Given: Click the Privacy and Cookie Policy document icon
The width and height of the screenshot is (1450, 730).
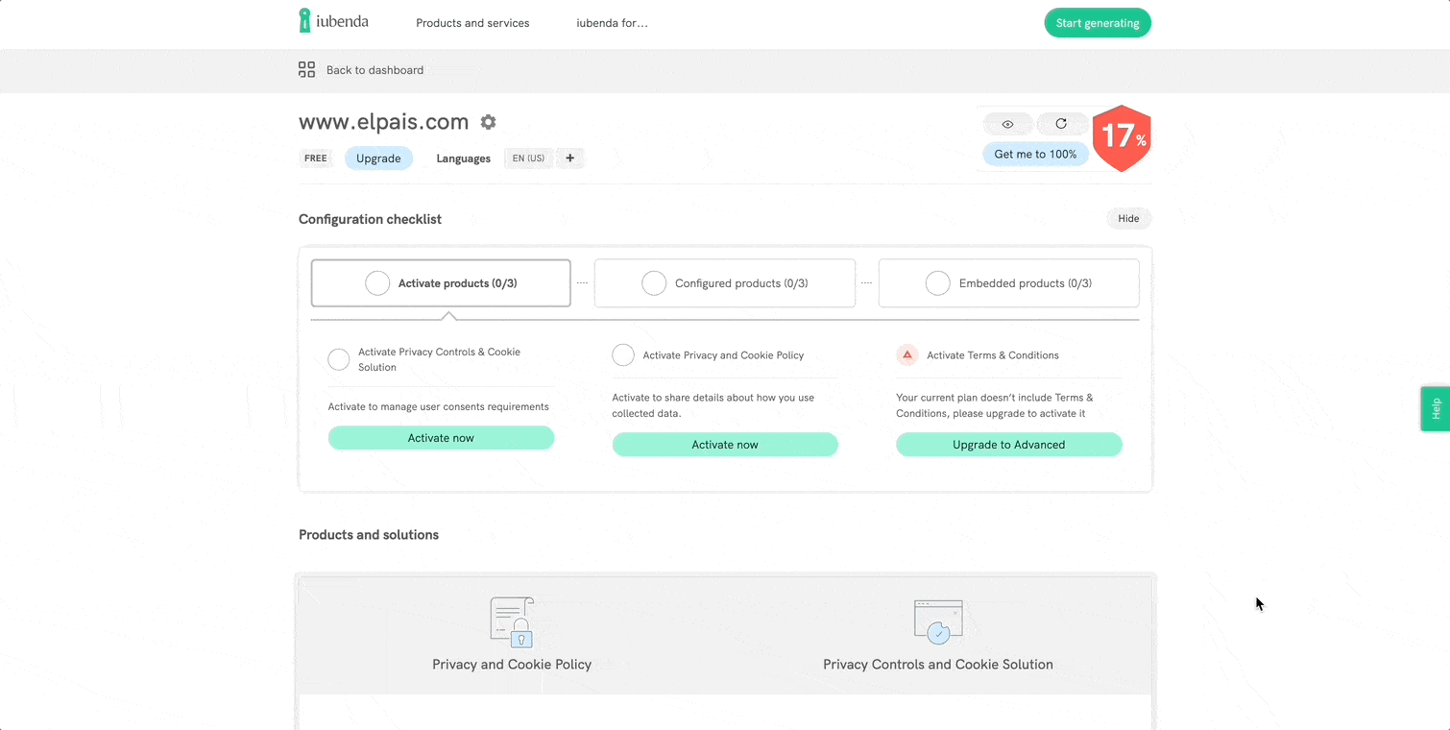Looking at the screenshot, I should tap(511, 621).
